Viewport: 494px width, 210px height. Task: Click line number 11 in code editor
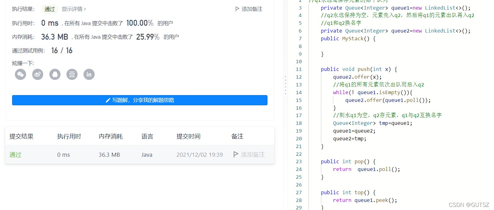pos(299,69)
